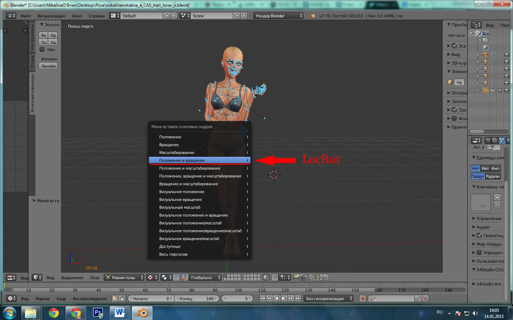Toggle the eye visibility of the rig
Image resolution: width=513 pixels, height=320 pixels.
(x=493, y=90)
